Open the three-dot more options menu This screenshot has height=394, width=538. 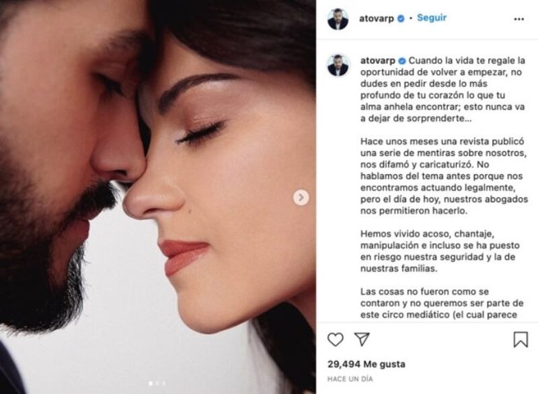(x=518, y=19)
